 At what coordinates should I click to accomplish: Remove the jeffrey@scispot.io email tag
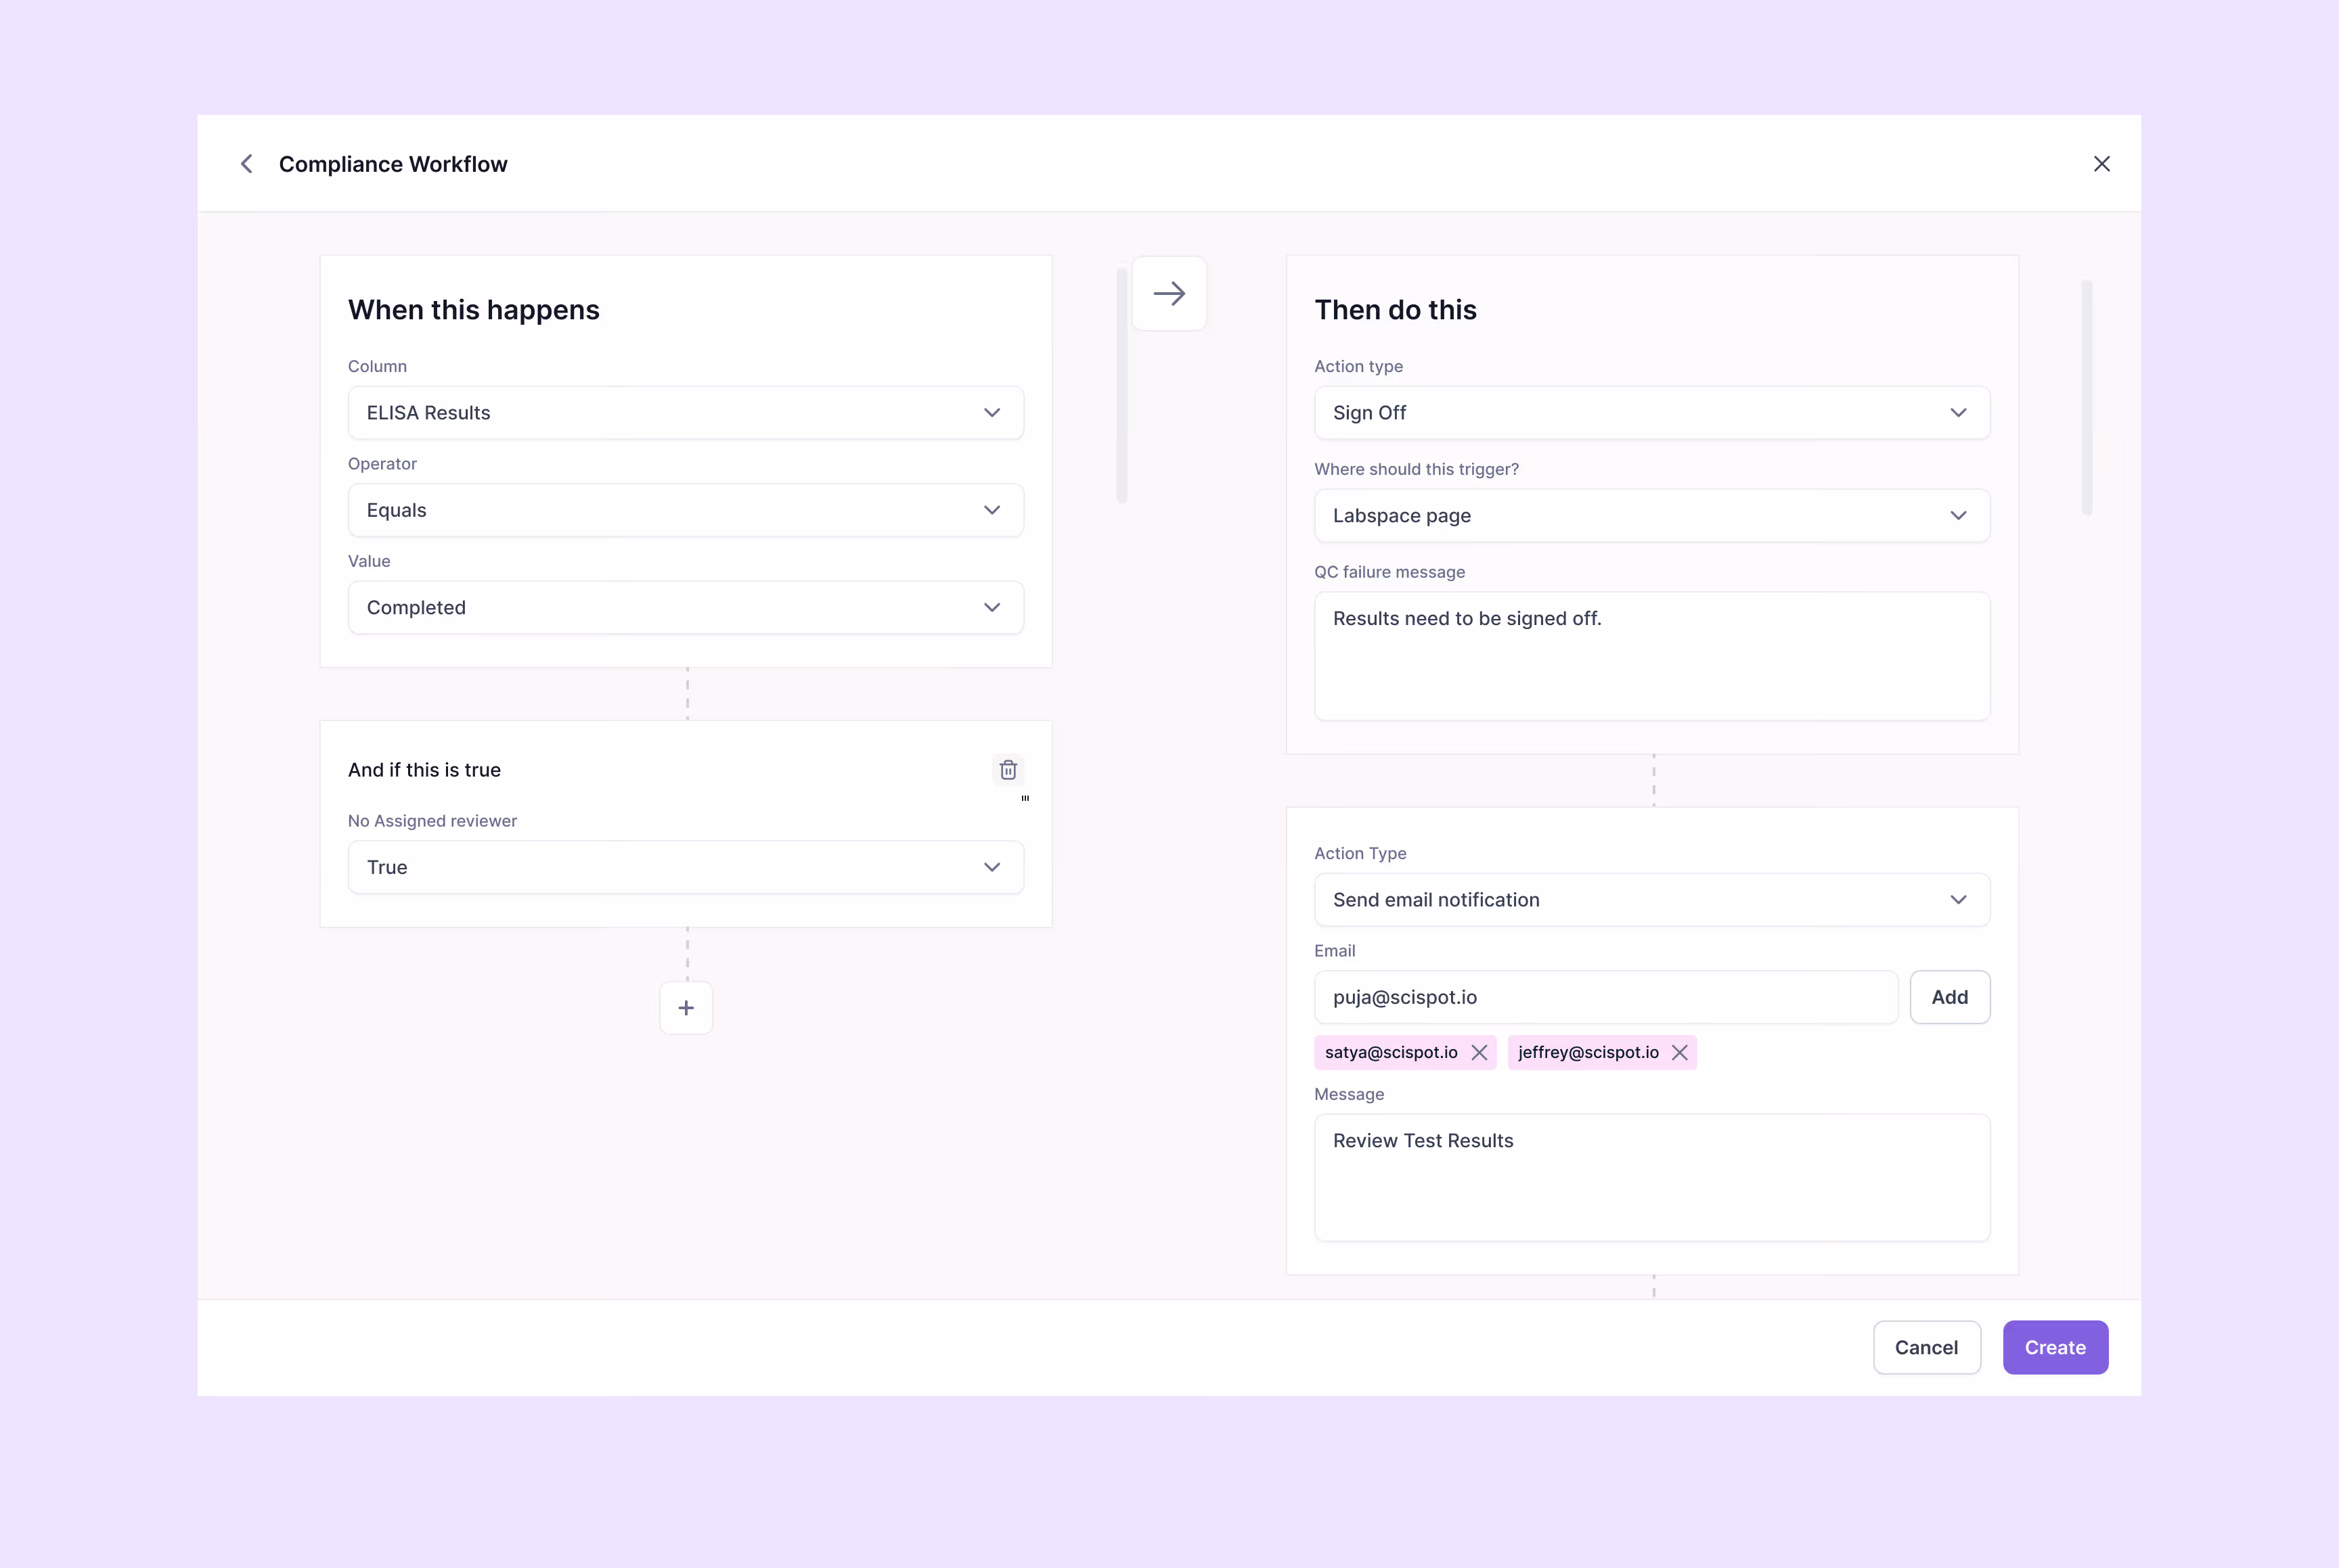[x=1678, y=1052]
